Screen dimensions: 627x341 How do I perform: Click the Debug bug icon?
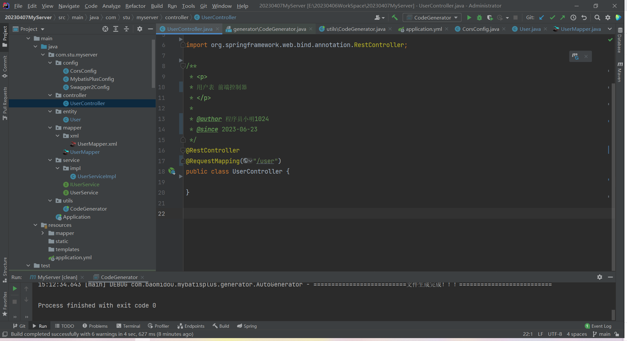[479, 18]
